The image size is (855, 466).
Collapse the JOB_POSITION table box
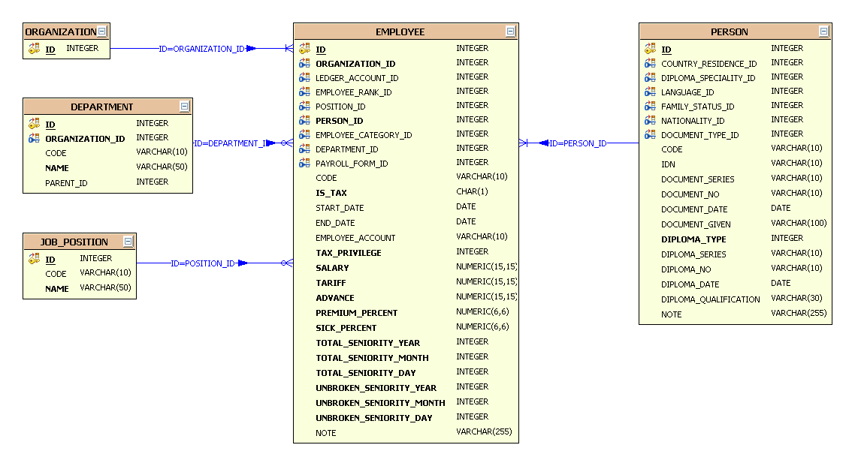[128, 242]
